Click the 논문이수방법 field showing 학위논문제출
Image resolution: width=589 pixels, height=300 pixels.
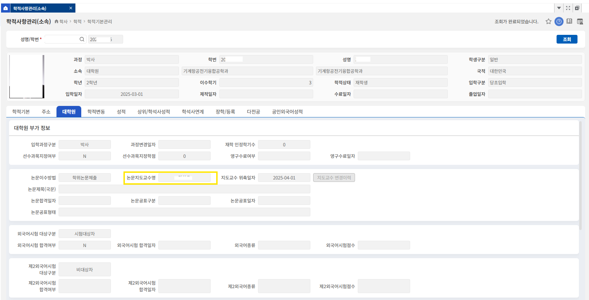(x=85, y=178)
